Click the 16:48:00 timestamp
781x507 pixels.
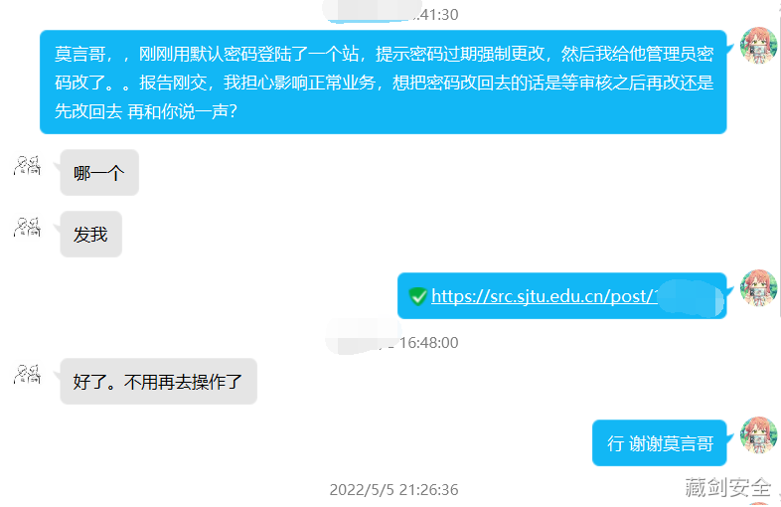tap(428, 343)
